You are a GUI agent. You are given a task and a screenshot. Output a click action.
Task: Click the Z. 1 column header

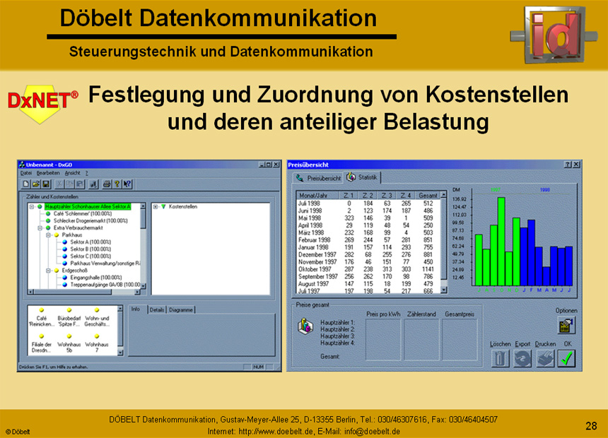(x=349, y=196)
